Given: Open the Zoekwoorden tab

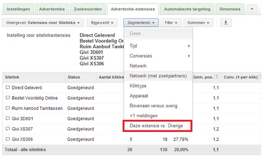Looking at the screenshot, I should click(88, 9).
